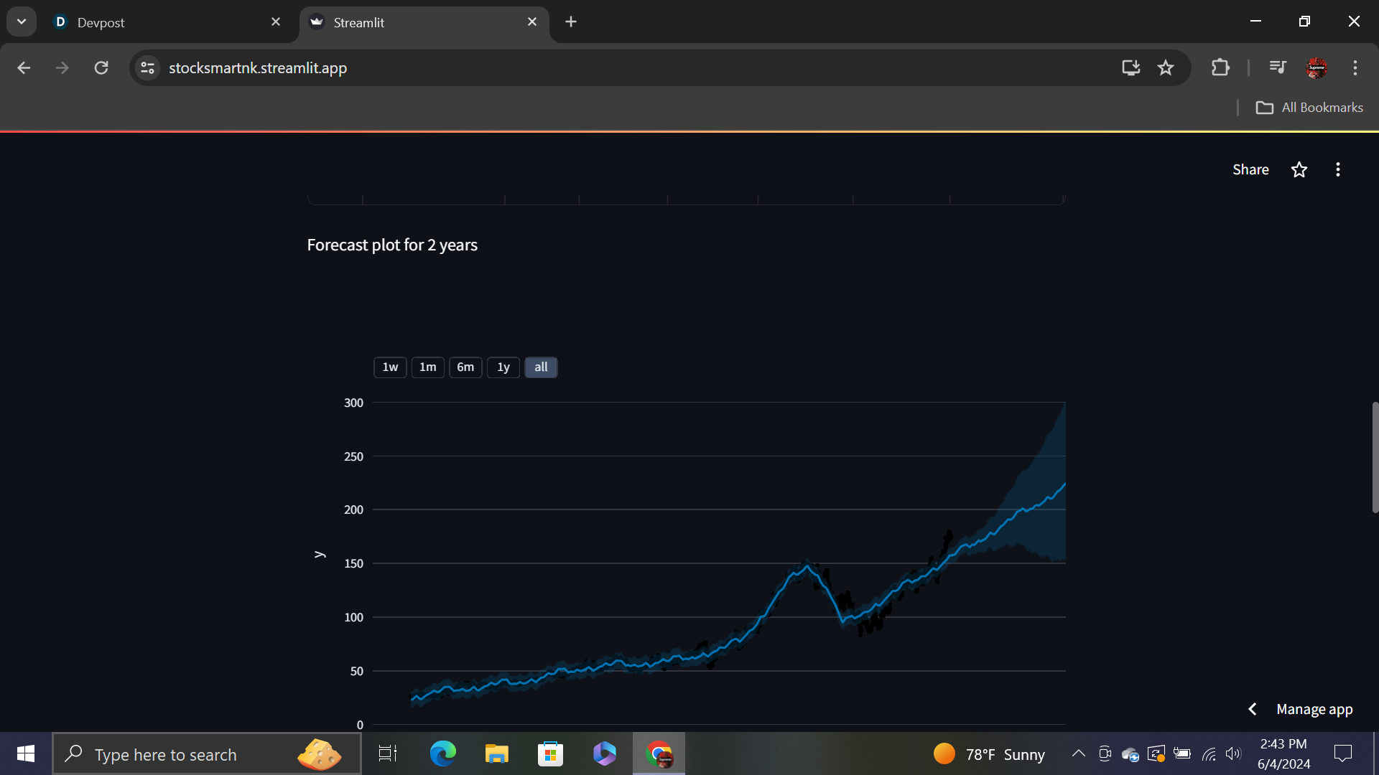
Task: Select the 6m range on the chart
Action: (x=465, y=367)
